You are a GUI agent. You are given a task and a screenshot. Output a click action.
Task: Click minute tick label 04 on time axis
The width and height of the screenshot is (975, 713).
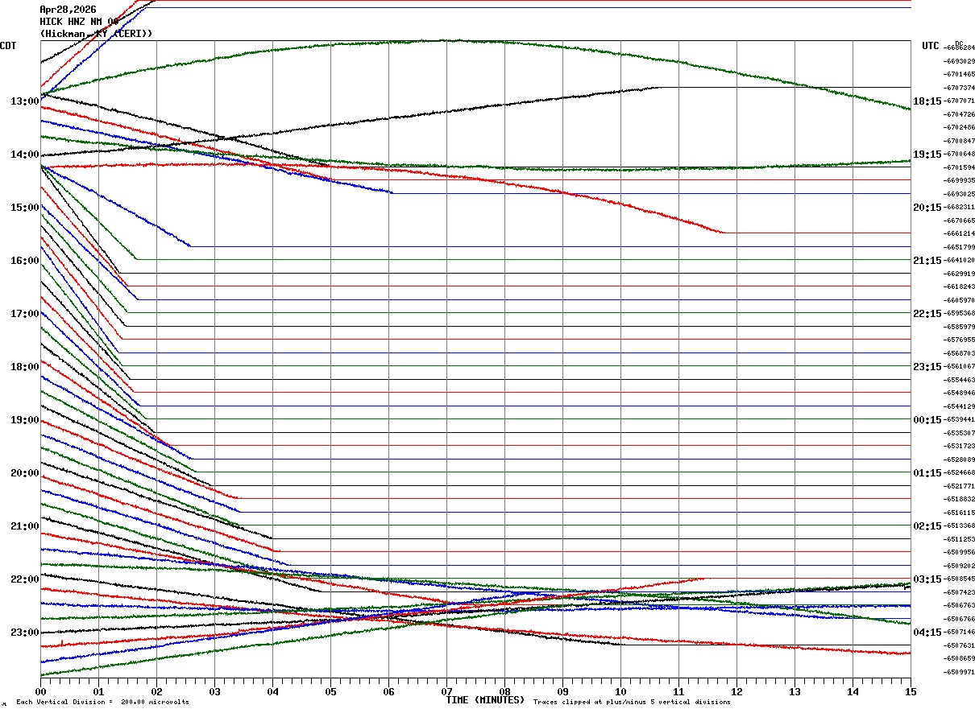click(272, 691)
